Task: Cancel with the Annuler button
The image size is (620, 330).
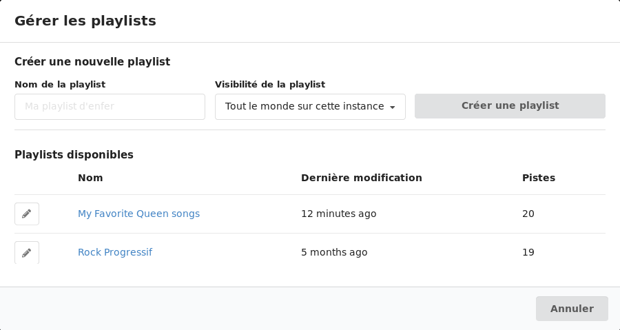Action: click(x=572, y=309)
